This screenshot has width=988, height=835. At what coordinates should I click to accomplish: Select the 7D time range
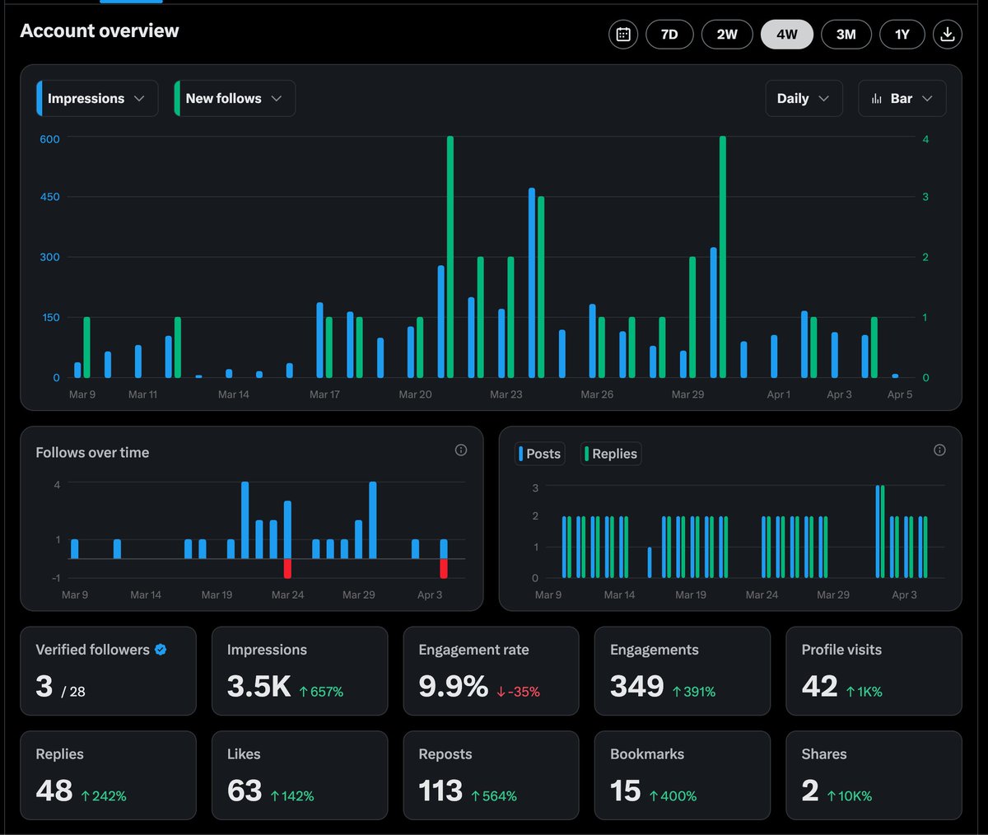(669, 35)
